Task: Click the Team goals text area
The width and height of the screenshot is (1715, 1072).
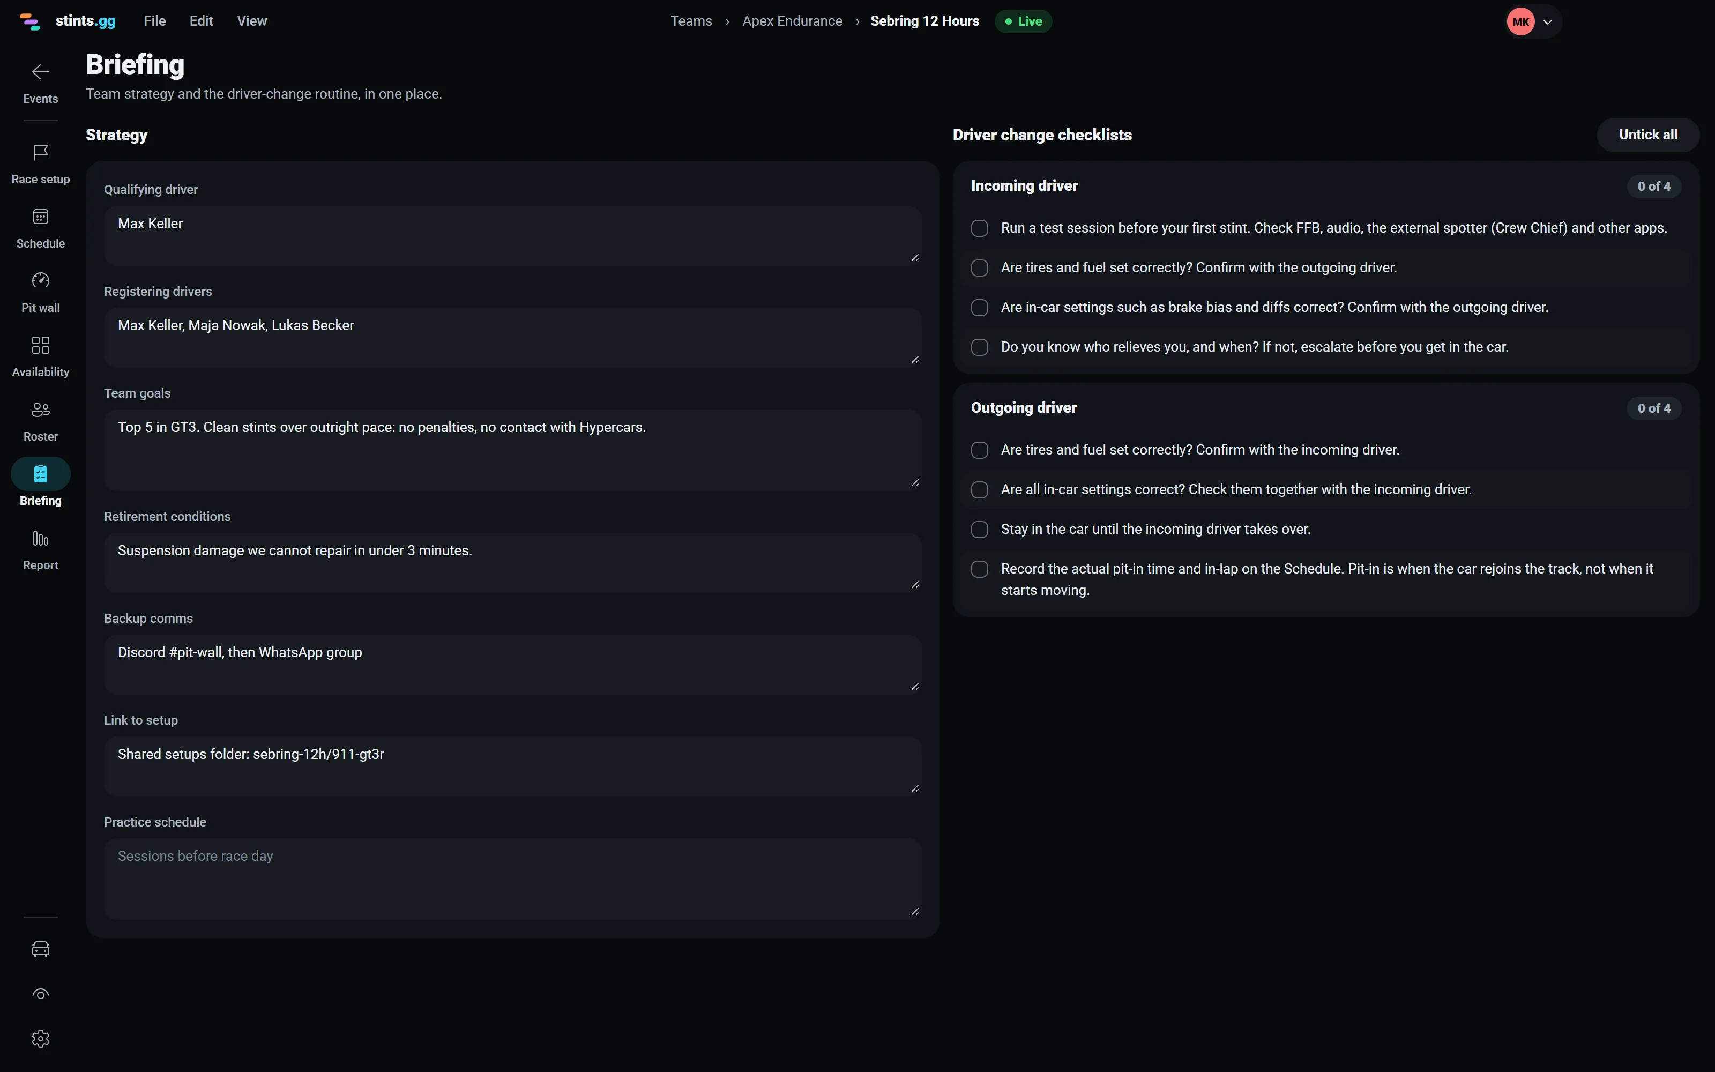Action: [x=512, y=450]
